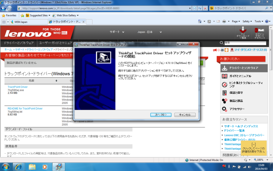
Task: Open the Favorites star button
Action: click(x=9, y=15)
